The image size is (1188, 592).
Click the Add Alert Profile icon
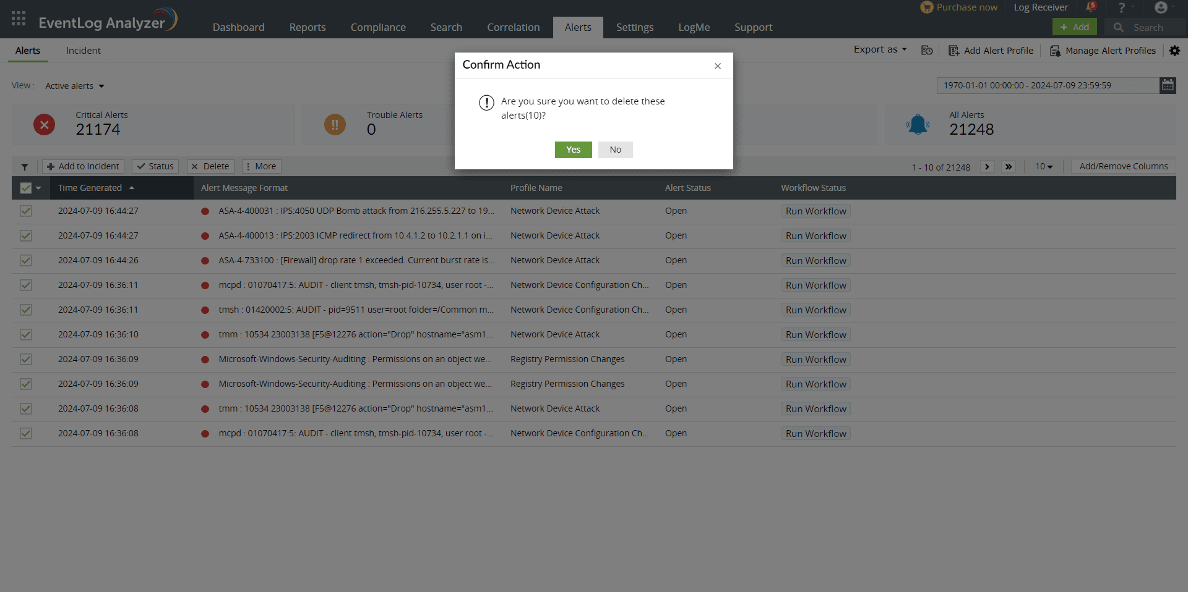click(955, 51)
